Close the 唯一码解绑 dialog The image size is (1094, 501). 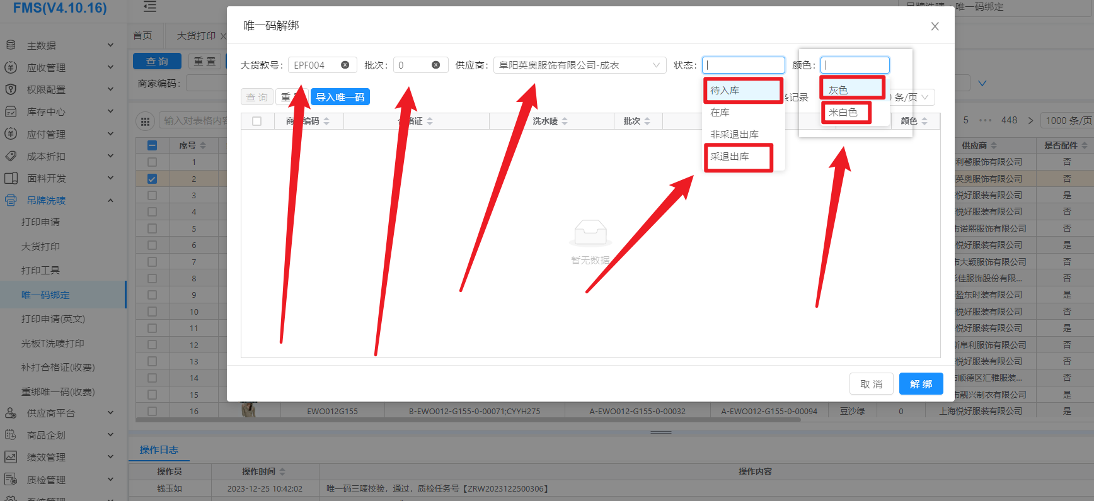point(935,26)
